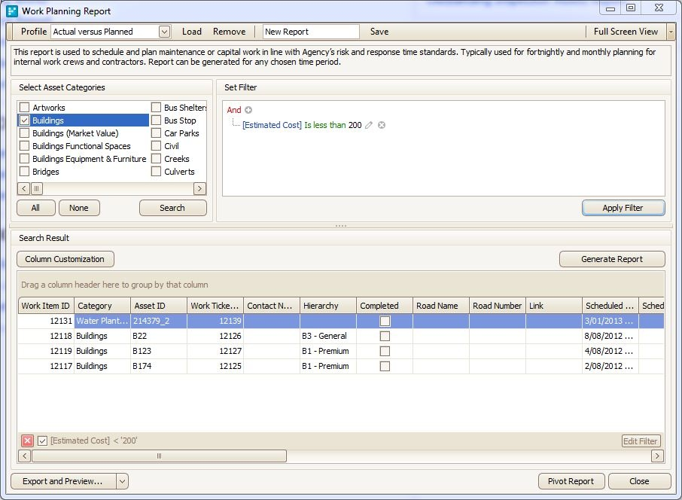Click Load in the profile toolbar
682x500 pixels.
click(192, 32)
